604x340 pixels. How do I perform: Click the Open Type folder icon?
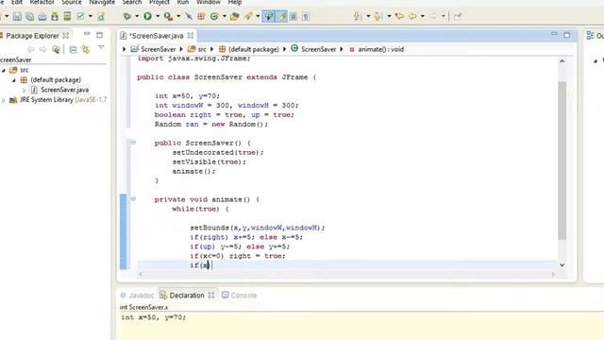[235, 16]
